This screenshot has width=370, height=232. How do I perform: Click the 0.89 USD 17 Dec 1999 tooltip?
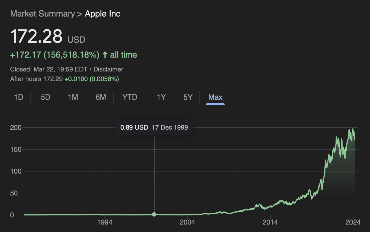(x=154, y=127)
